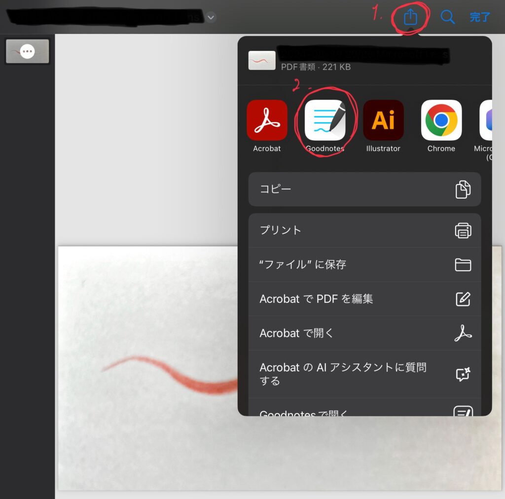Tap the share icon in top toolbar
Image resolution: width=505 pixels, height=499 pixels.
410,18
